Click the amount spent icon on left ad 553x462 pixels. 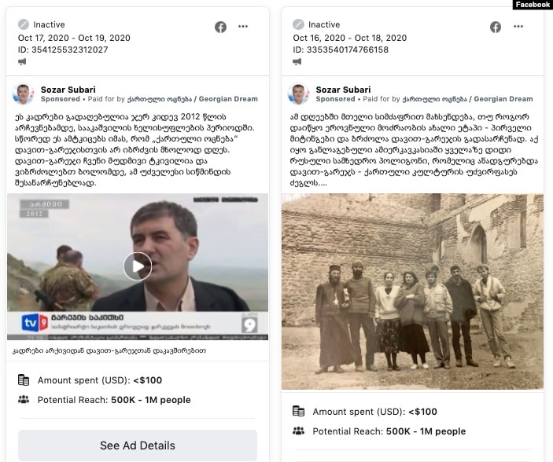point(24,379)
